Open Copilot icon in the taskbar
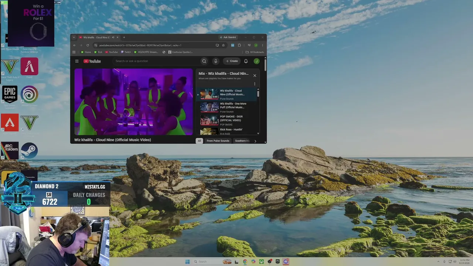This screenshot has height=266, width=473. [x=253, y=262]
